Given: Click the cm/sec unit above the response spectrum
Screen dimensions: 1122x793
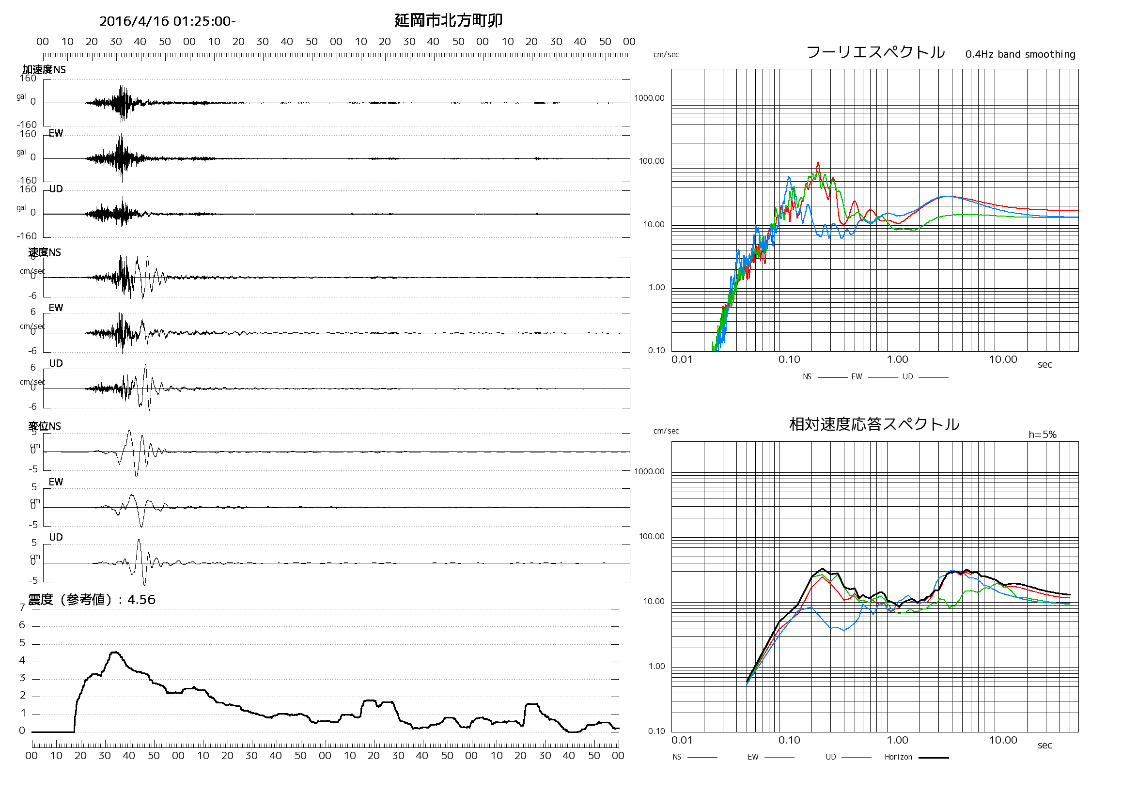Looking at the screenshot, I should coord(666,431).
